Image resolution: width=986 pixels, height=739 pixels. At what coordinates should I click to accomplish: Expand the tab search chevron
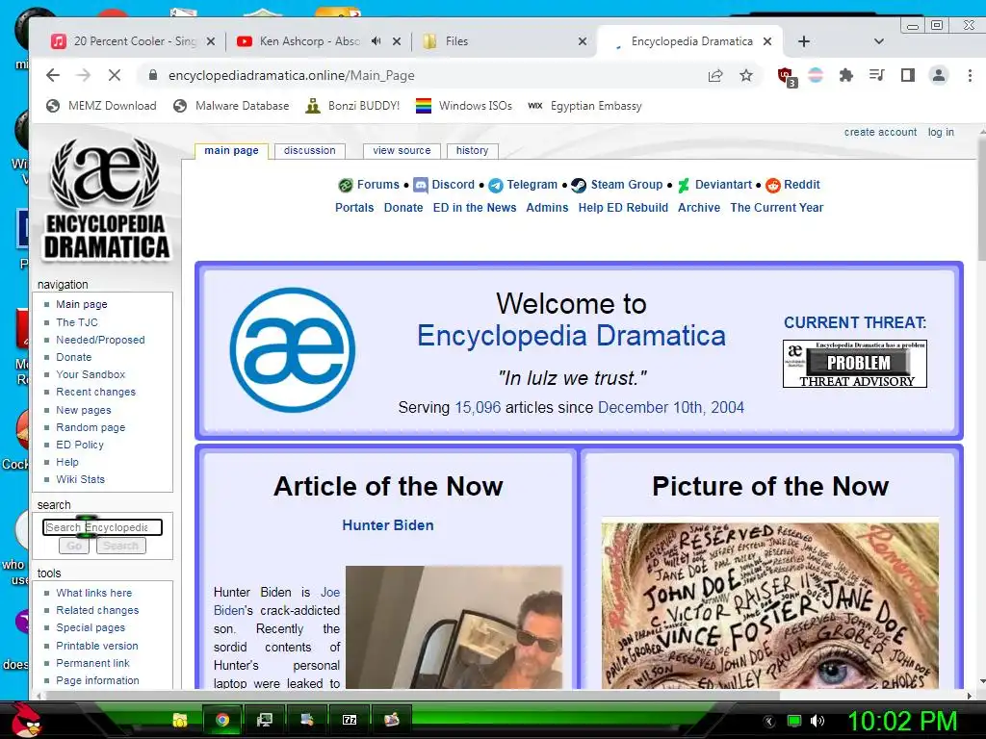tap(879, 41)
